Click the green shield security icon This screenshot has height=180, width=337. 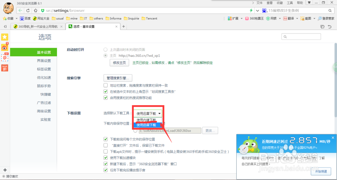click(42, 10)
